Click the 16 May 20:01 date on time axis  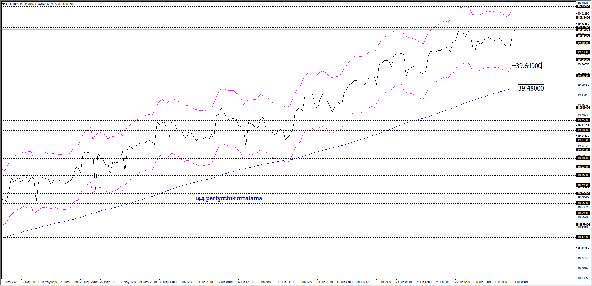coord(30,282)
